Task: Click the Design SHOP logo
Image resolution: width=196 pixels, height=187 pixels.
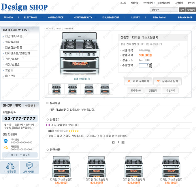Action: tap(24, 7)
